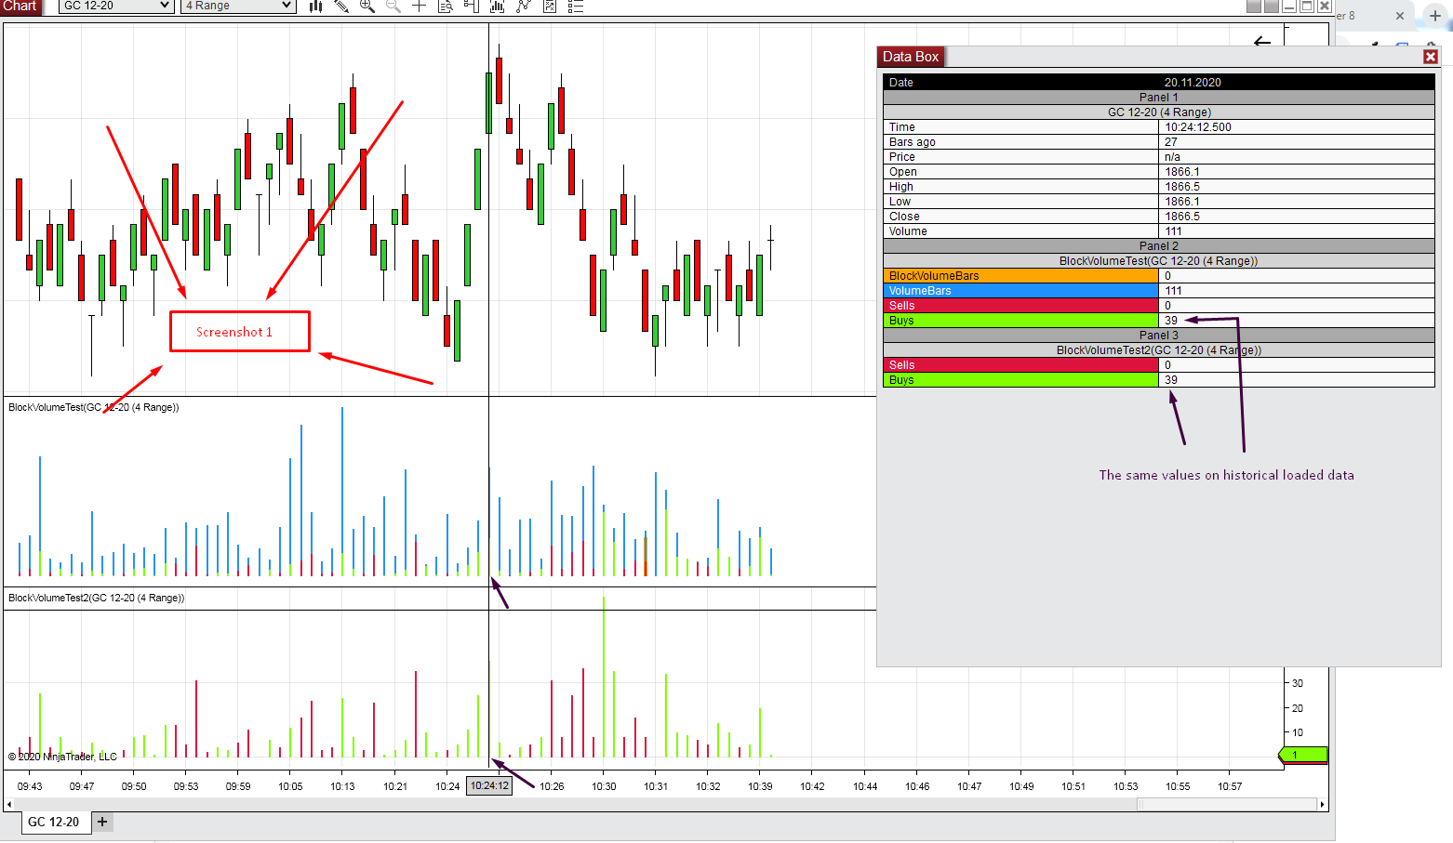Open the Indicators toolbar icon

coord(498,7)
